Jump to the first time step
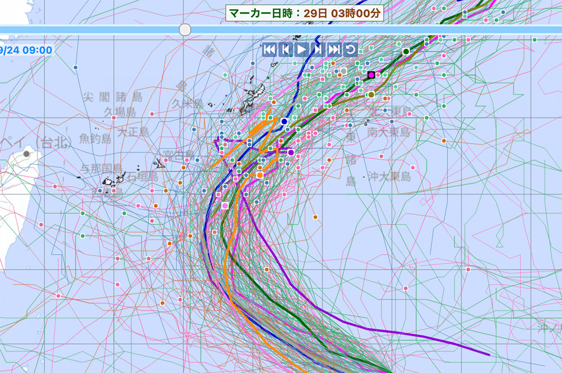Image resolution: width=562 pixels, height=373 pixels. (x=269, y=49)
